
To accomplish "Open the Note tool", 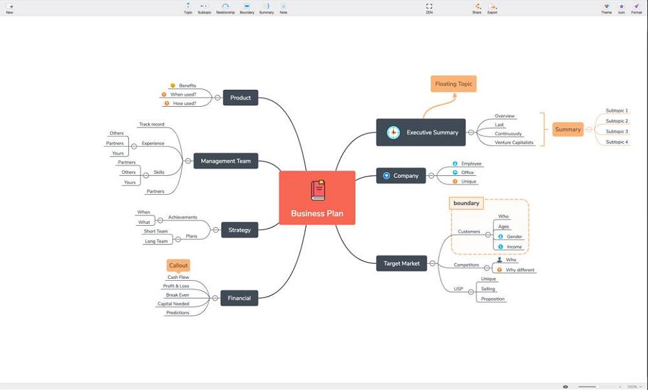I will pos(283,6).
